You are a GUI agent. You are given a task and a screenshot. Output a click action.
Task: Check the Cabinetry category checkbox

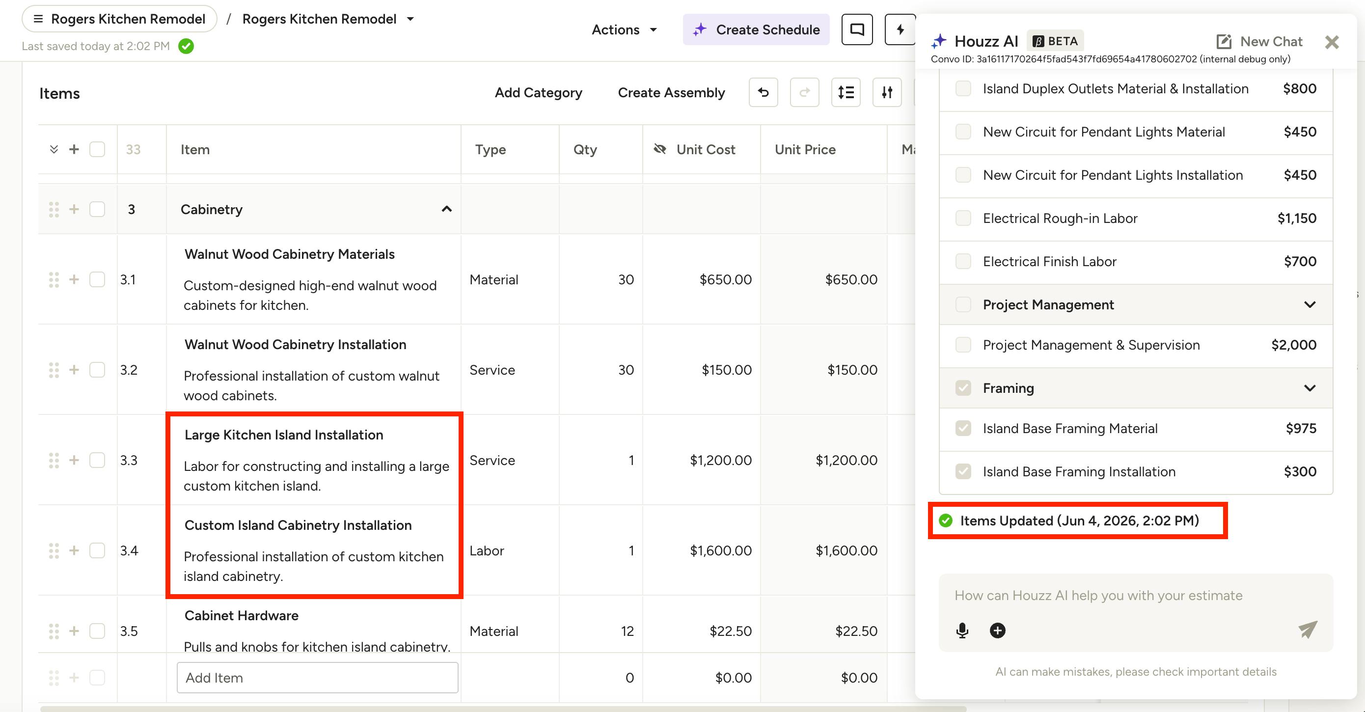pos(97,209)
